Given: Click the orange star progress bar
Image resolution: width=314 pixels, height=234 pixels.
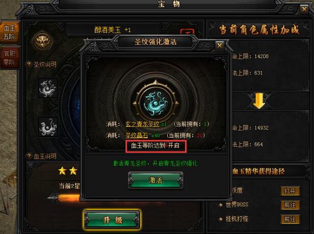Looking at the screenshot, I should (68, 198).
